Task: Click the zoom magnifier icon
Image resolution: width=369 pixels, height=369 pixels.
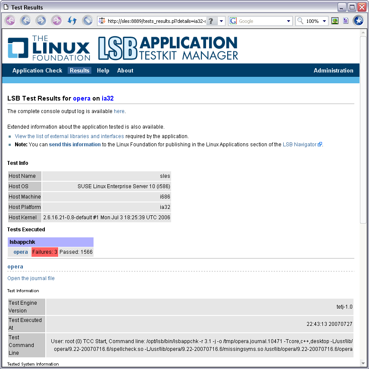Action: pyautogui.click(x=300, y=21)
